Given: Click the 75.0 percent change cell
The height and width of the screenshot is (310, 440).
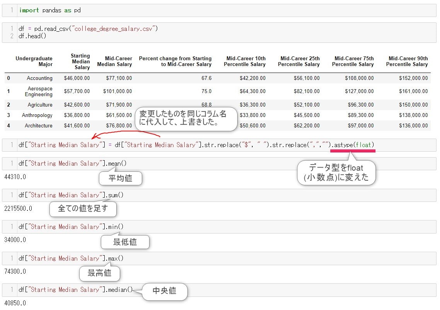Looking at the screenshot, I should [207, 91].
